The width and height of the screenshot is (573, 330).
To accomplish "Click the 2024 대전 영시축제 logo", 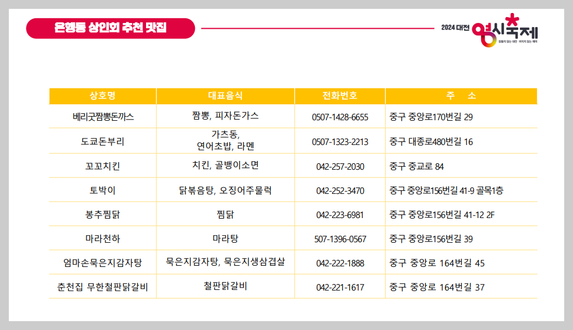I will click(x=490, y=30).
